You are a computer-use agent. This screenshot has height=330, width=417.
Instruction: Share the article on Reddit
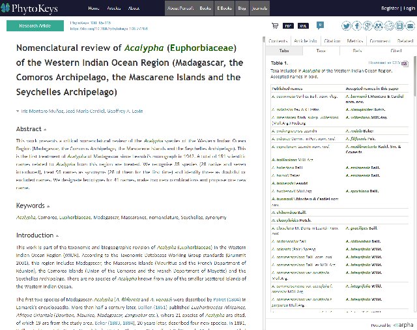point(389,26)
